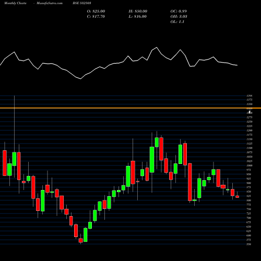
Task: Click the 1000 price axis label
Action: point(250,165)
